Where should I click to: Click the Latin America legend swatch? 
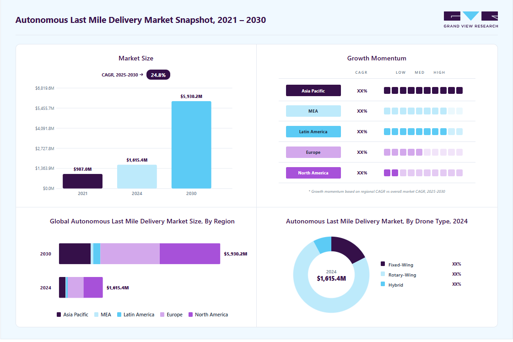coord(119,315)
